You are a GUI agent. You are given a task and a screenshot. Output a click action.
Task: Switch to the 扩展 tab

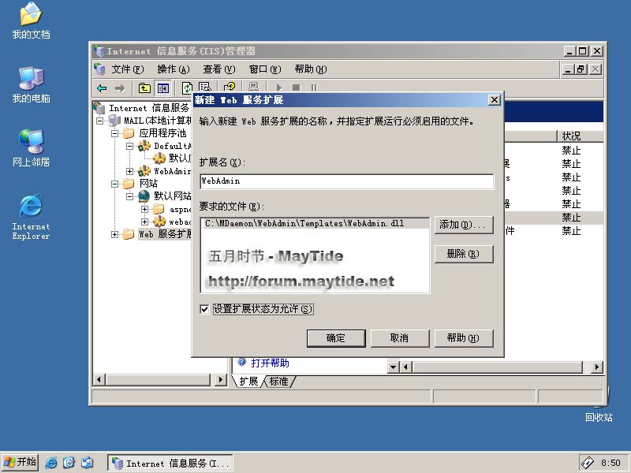click(248, 382)
